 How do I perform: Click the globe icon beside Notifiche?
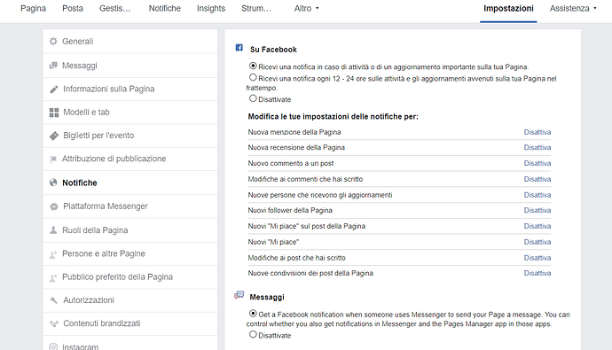coord(53,183)
